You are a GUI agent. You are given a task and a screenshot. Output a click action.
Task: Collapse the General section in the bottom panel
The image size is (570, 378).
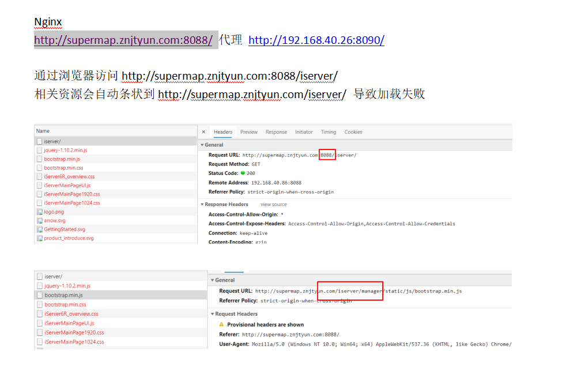(212, 280)
